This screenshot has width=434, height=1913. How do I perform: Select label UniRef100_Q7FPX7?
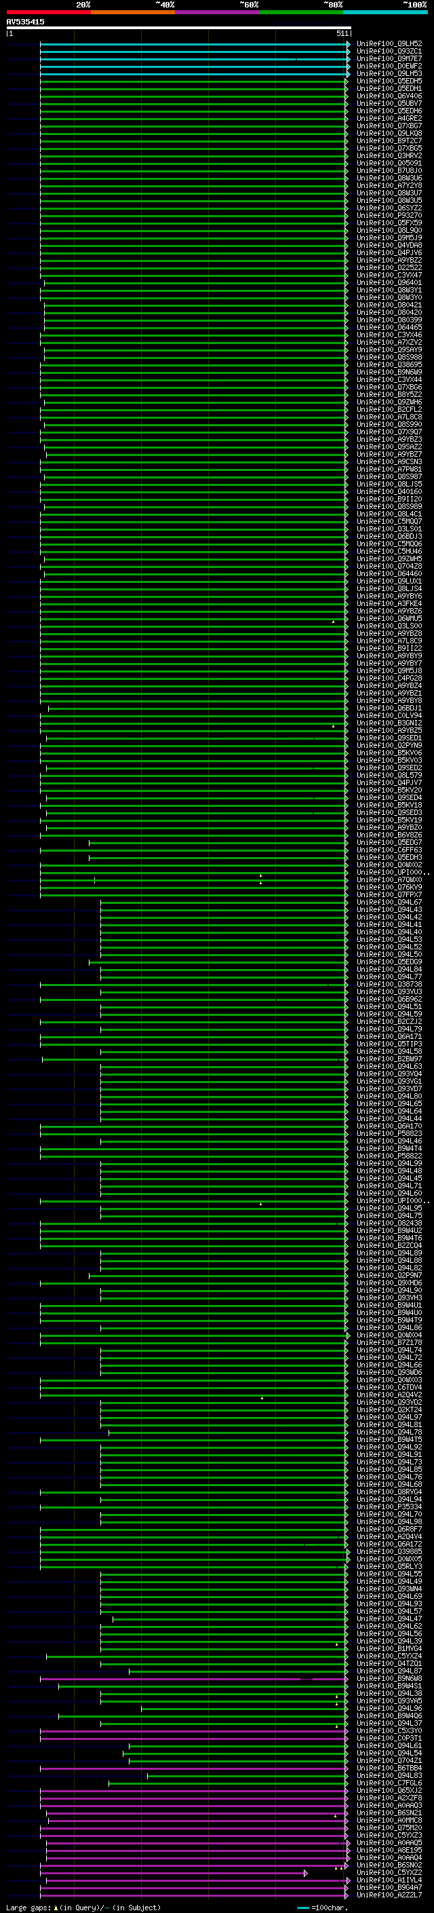pos(389,894)
